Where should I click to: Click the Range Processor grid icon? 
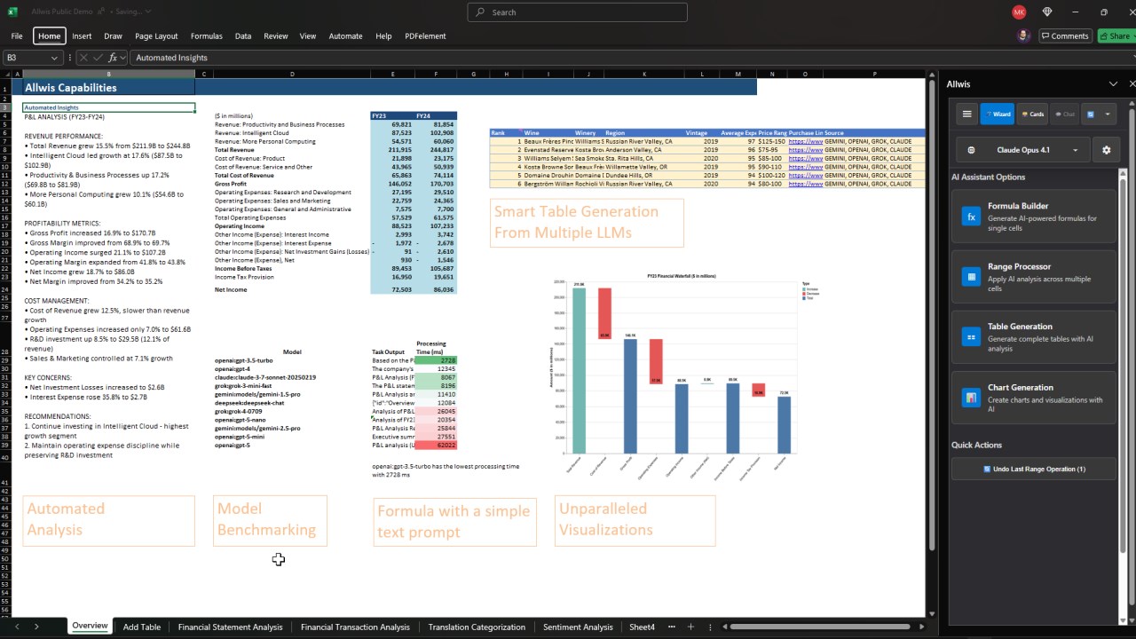(971, 277)
